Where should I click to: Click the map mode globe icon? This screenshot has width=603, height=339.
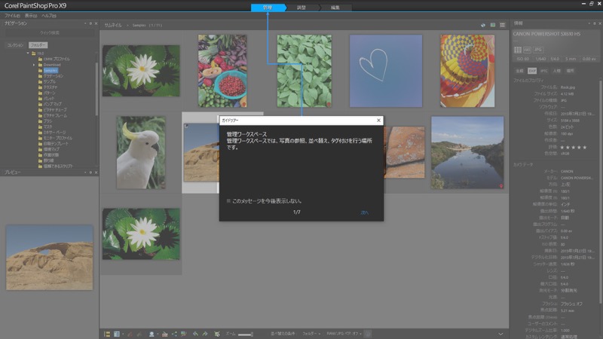483,25
